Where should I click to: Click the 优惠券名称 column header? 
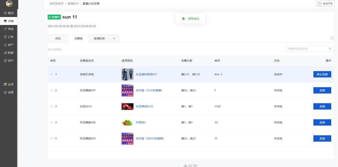[x=87, y=61]
